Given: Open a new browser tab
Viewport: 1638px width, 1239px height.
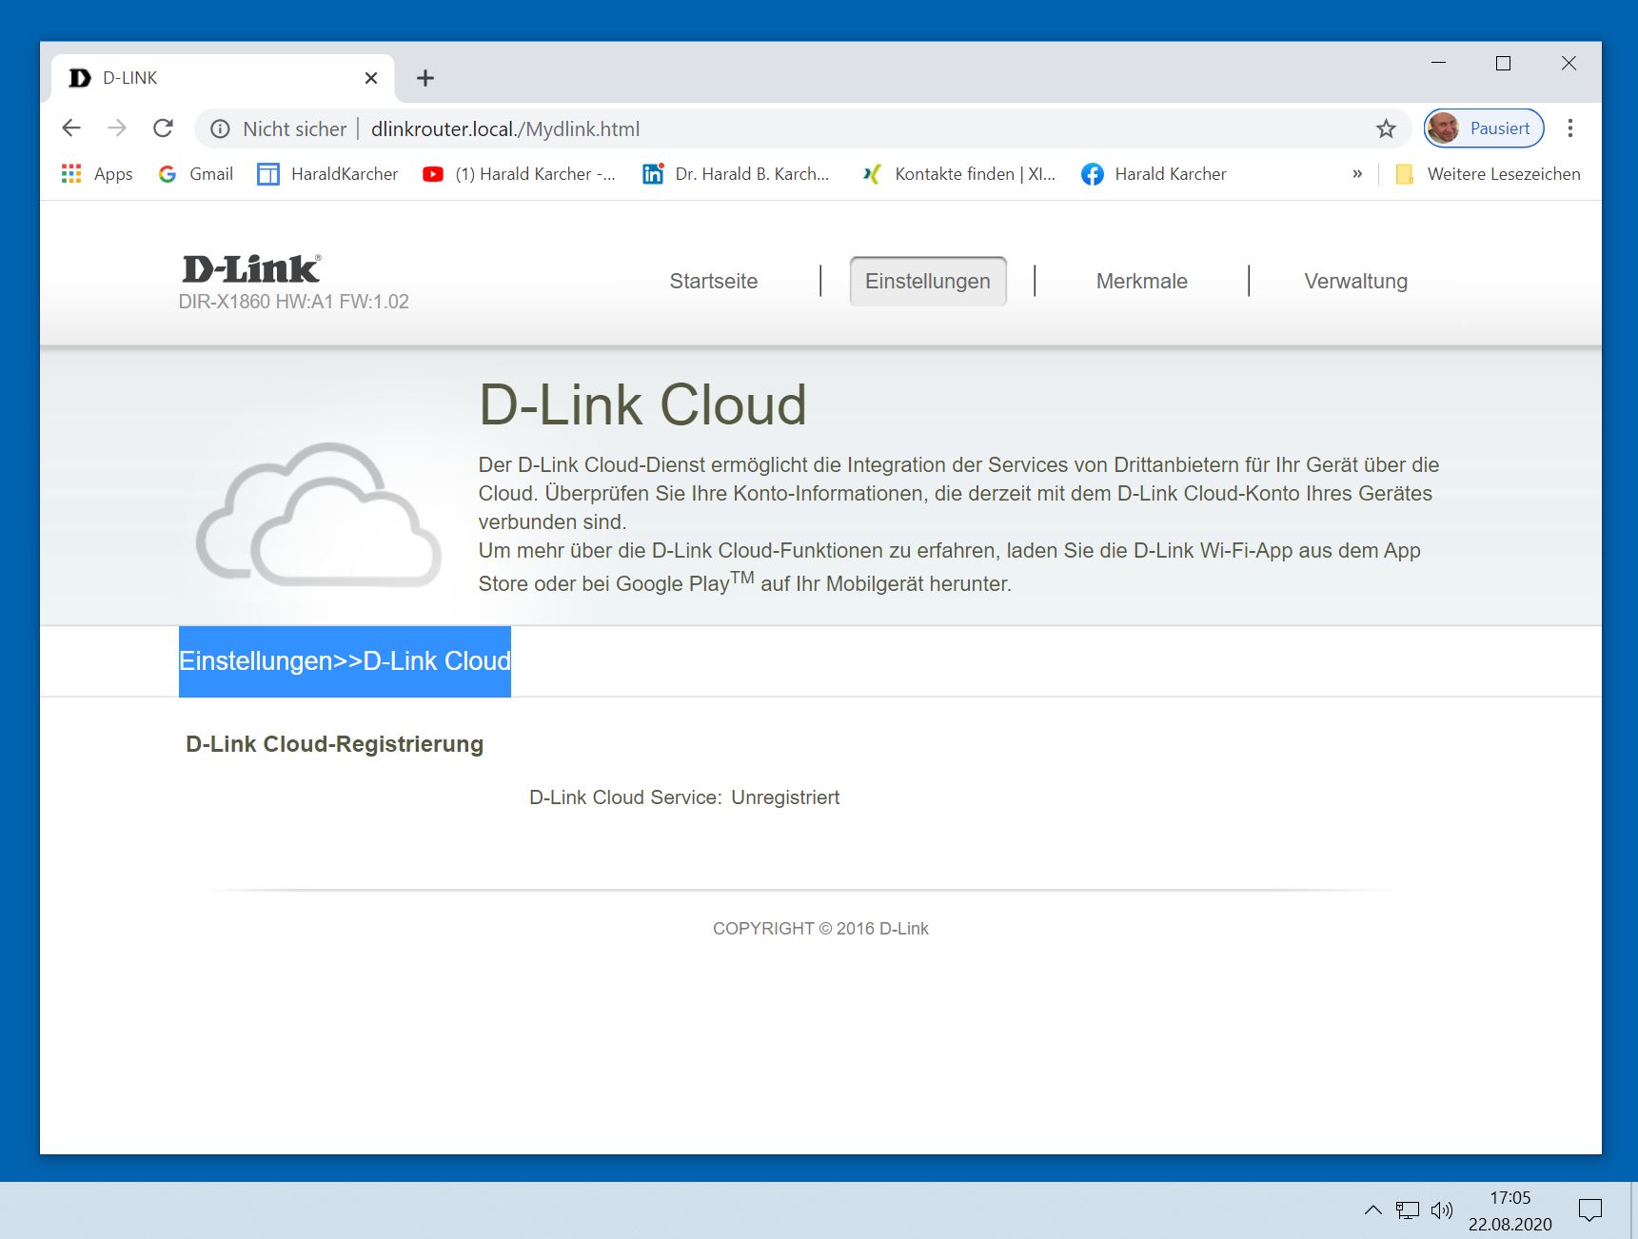Looking at the screenshot, I should pyautogui.click(x=425, y=78).
